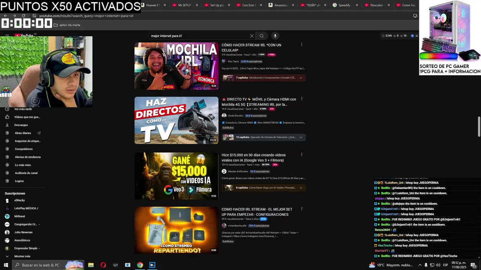
Task: Open Ideas diarias tool
Action: (x=23, y=133)
